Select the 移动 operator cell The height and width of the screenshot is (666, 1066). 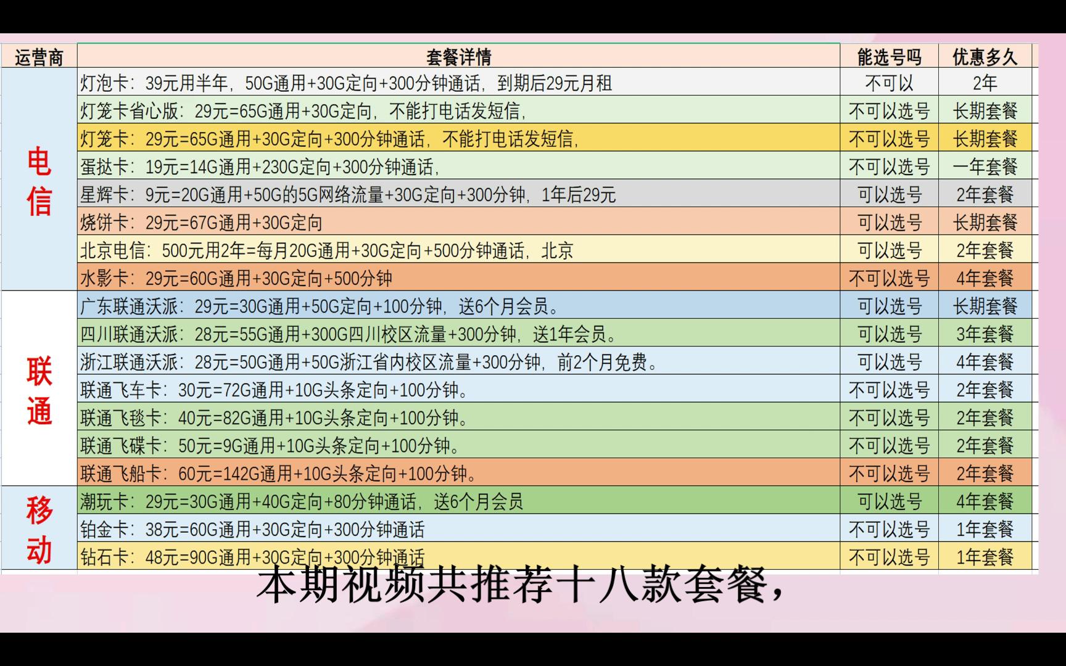[x=39, y=528]
